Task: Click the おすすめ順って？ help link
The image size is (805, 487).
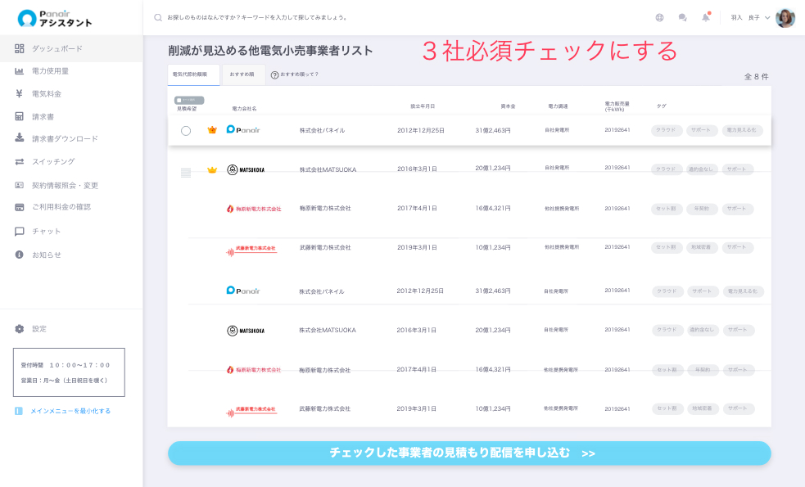Action: pos(295,74)
